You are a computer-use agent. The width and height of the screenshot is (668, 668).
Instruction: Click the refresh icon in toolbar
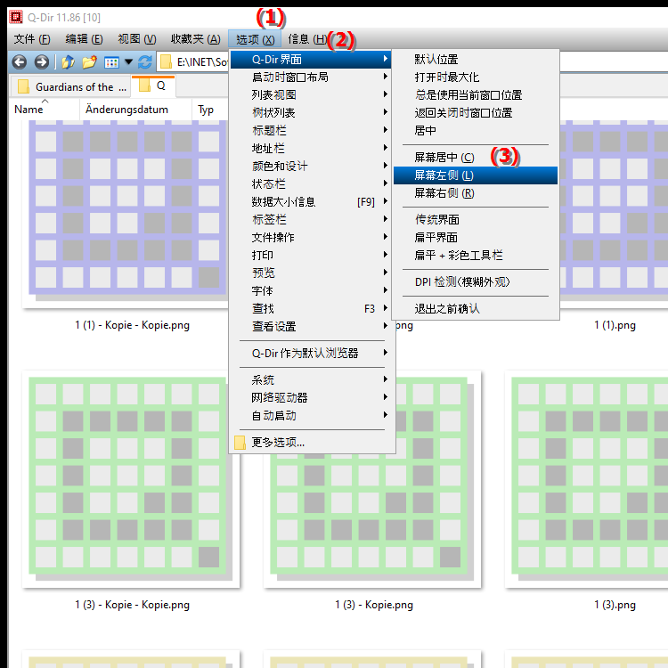click(145, 62)
